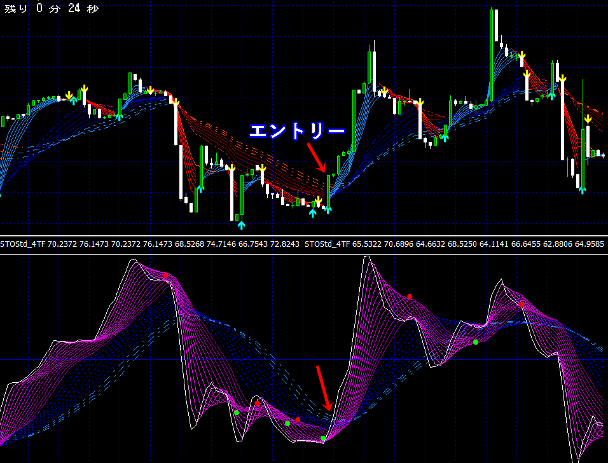Screen dimensions: 608x463
Task: Select indicator value 74.7146
Action: point(221,244)
